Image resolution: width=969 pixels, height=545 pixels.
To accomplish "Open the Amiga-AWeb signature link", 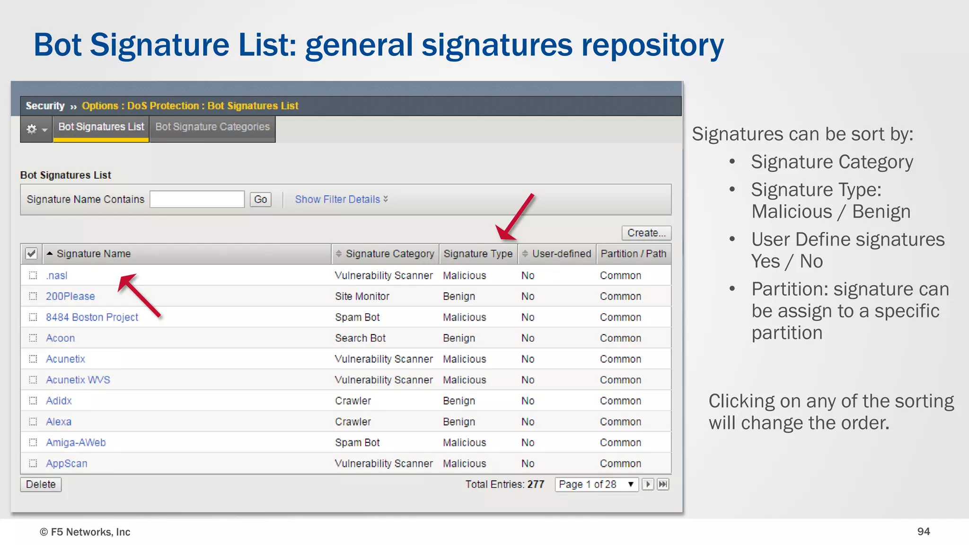I will [x=76, y=442].
